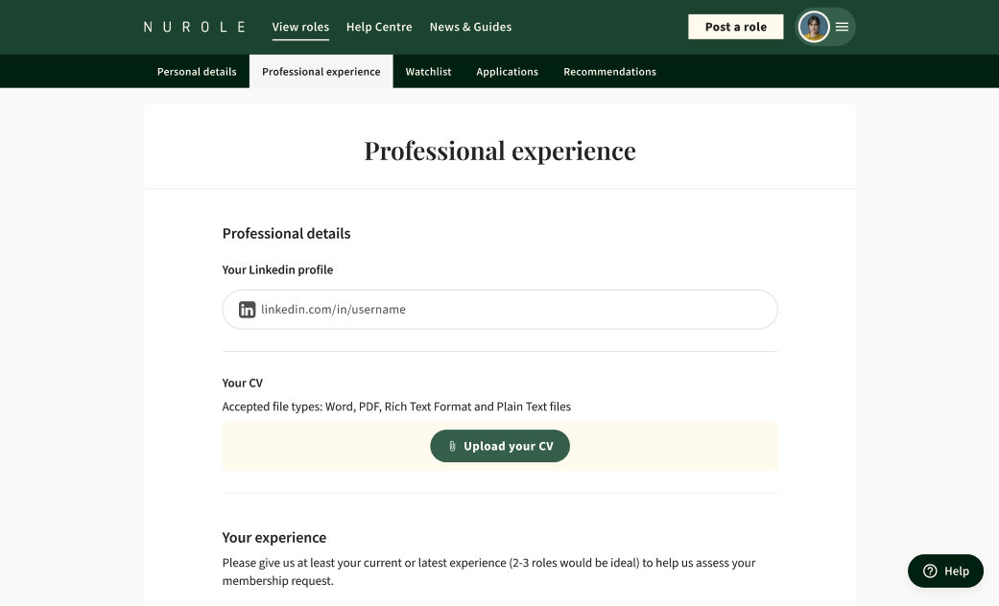Click the user profile avatar

(814, 27)
